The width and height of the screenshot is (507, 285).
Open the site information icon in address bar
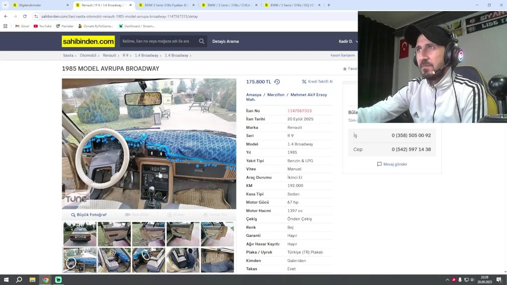[x=36, y=16]
